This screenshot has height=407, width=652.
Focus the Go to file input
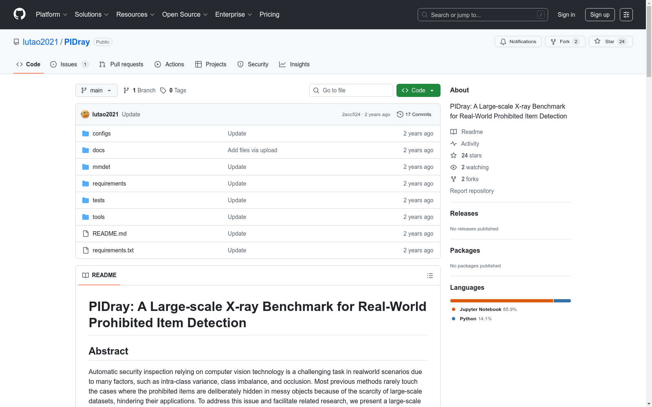[351, 90]
